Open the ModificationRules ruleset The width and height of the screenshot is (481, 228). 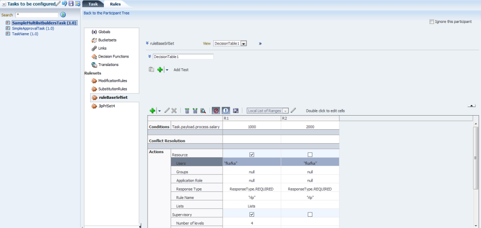tap(113, 81)
